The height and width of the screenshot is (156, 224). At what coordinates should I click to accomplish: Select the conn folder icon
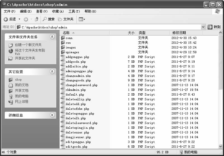point(63,38)
